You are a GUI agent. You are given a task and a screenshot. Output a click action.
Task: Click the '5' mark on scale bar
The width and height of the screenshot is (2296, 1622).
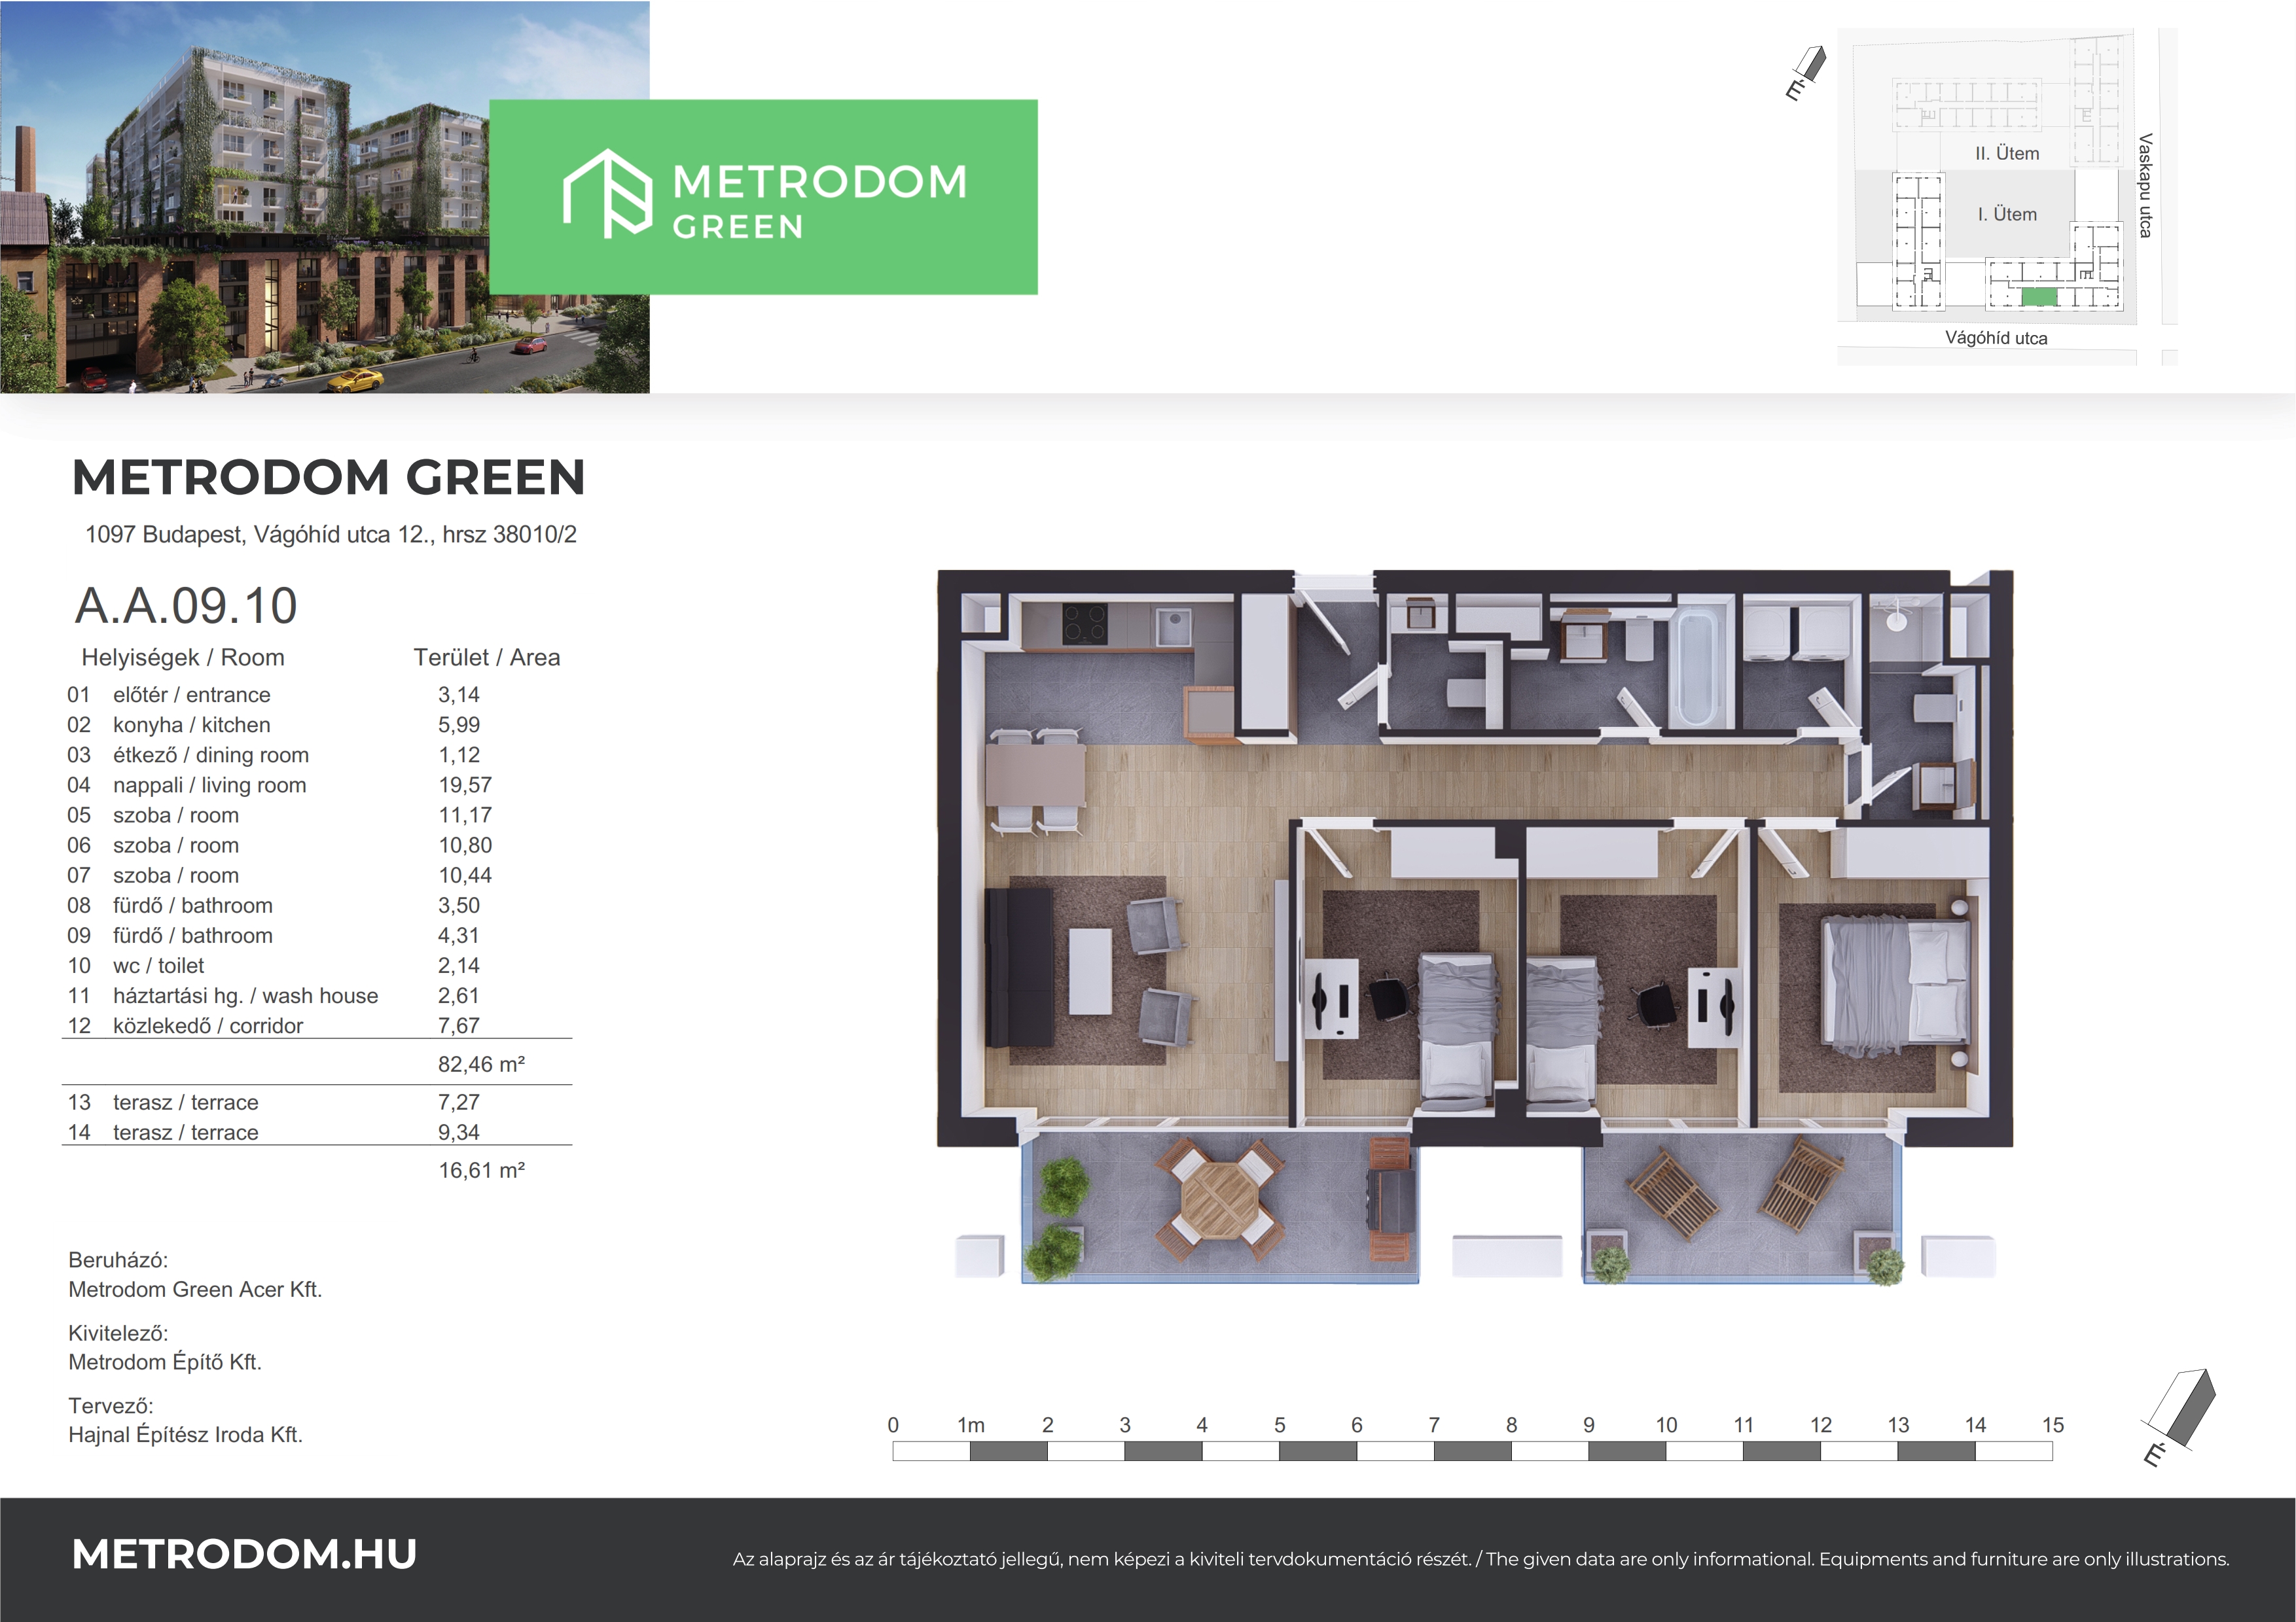pos(1279,1425)
